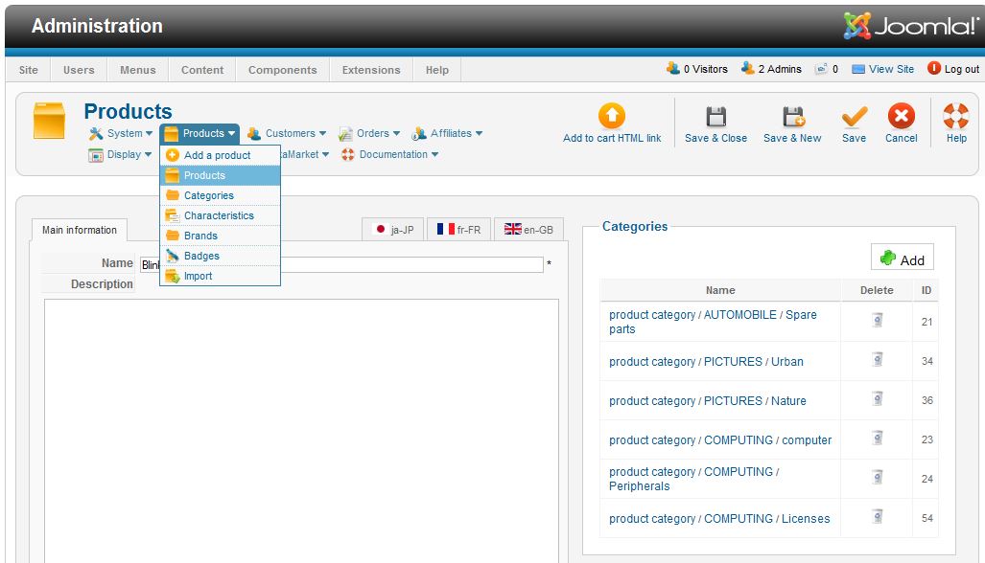This screenshot has width=985, height=563.
Task: Click the Products box icon beside title
Action: click(49, 121)
